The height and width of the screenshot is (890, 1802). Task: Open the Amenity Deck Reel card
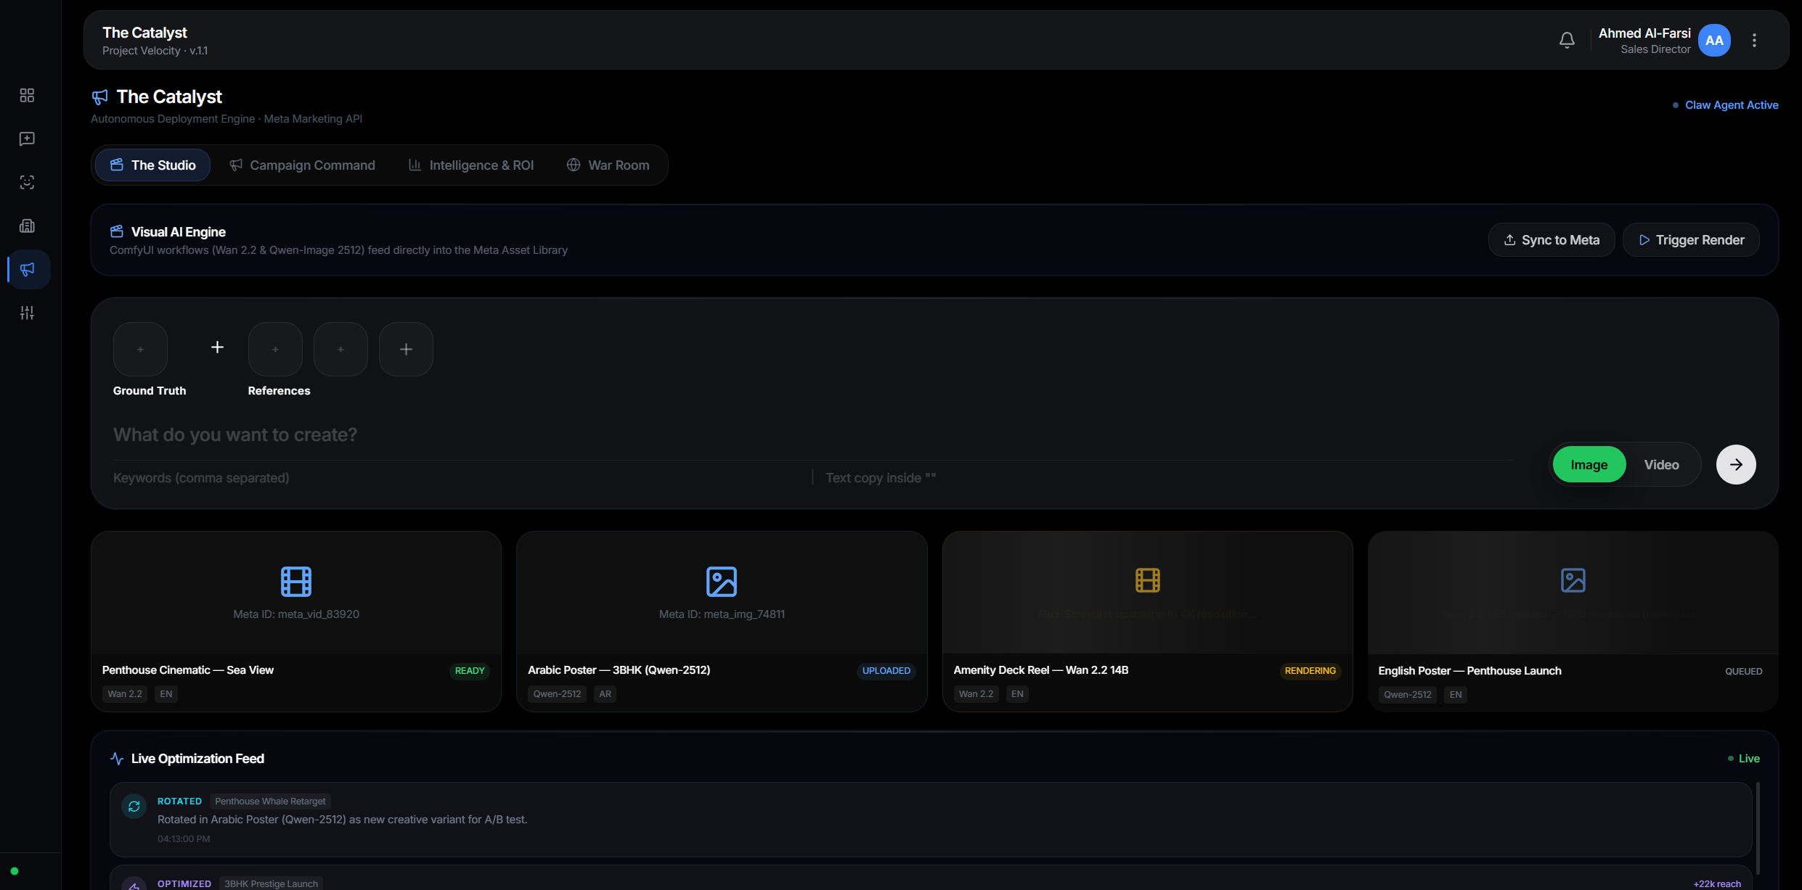click(1148, 621)
